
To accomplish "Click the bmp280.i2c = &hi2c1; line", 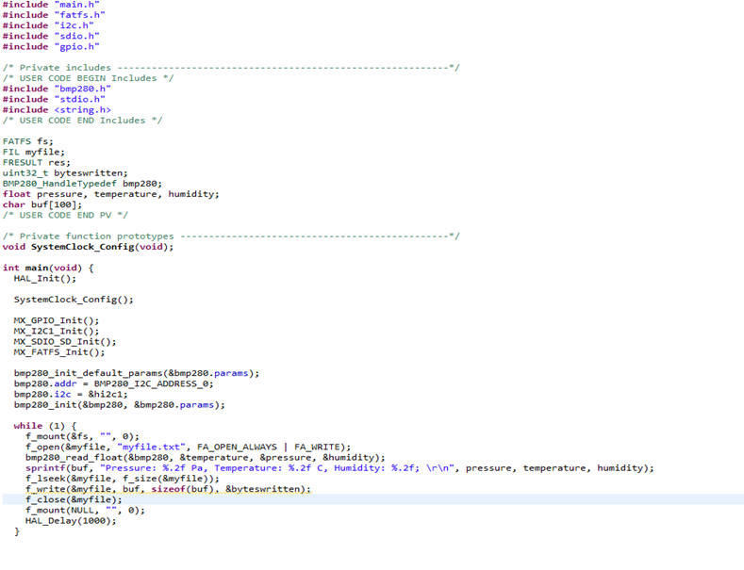I will pos(71,394).
